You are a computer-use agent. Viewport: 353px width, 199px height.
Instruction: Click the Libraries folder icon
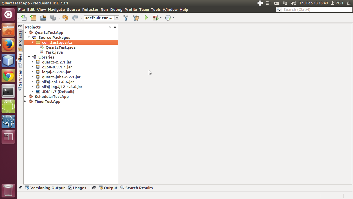click(34, 57)
